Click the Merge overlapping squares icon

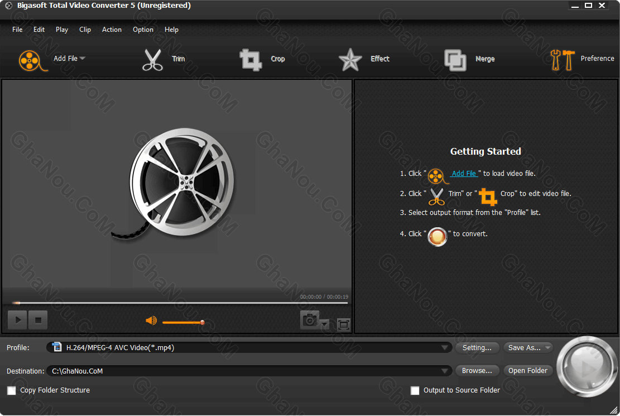click(455, 60)
